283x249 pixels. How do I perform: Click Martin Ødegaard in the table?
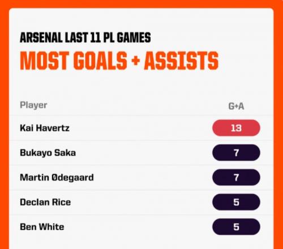coord(57,178)
